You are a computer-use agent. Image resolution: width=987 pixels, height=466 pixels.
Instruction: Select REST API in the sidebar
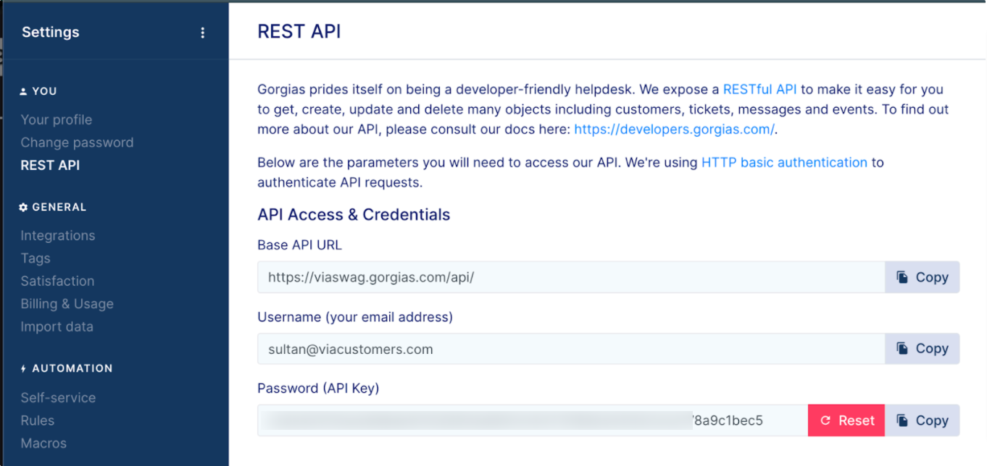50,165
